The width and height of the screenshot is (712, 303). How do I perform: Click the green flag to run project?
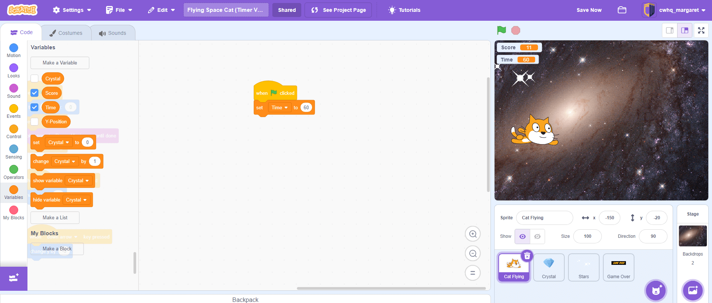501,30
